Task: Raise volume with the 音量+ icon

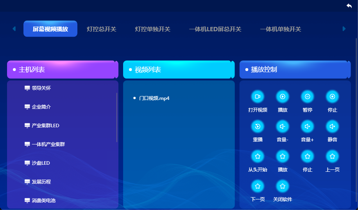Action: pos(307,126)
